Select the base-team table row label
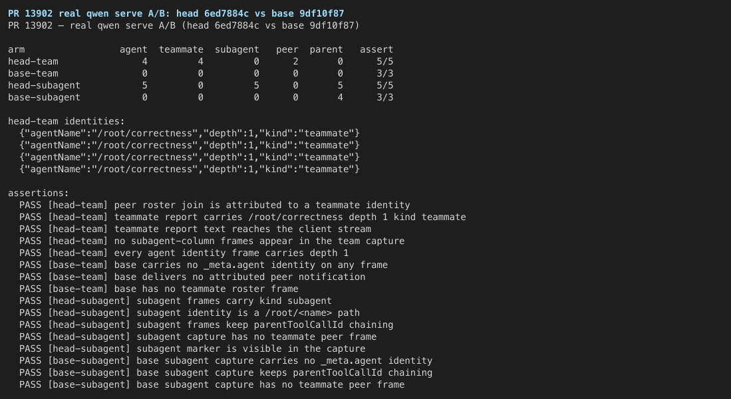 [x=33, y=74]
